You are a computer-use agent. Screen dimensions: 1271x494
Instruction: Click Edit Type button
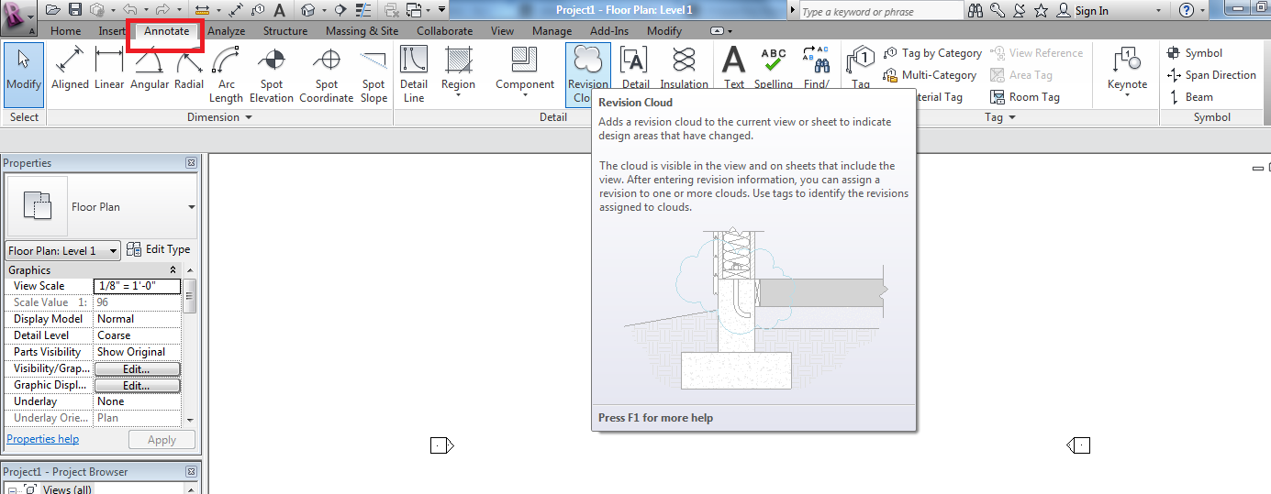point(158,249)
